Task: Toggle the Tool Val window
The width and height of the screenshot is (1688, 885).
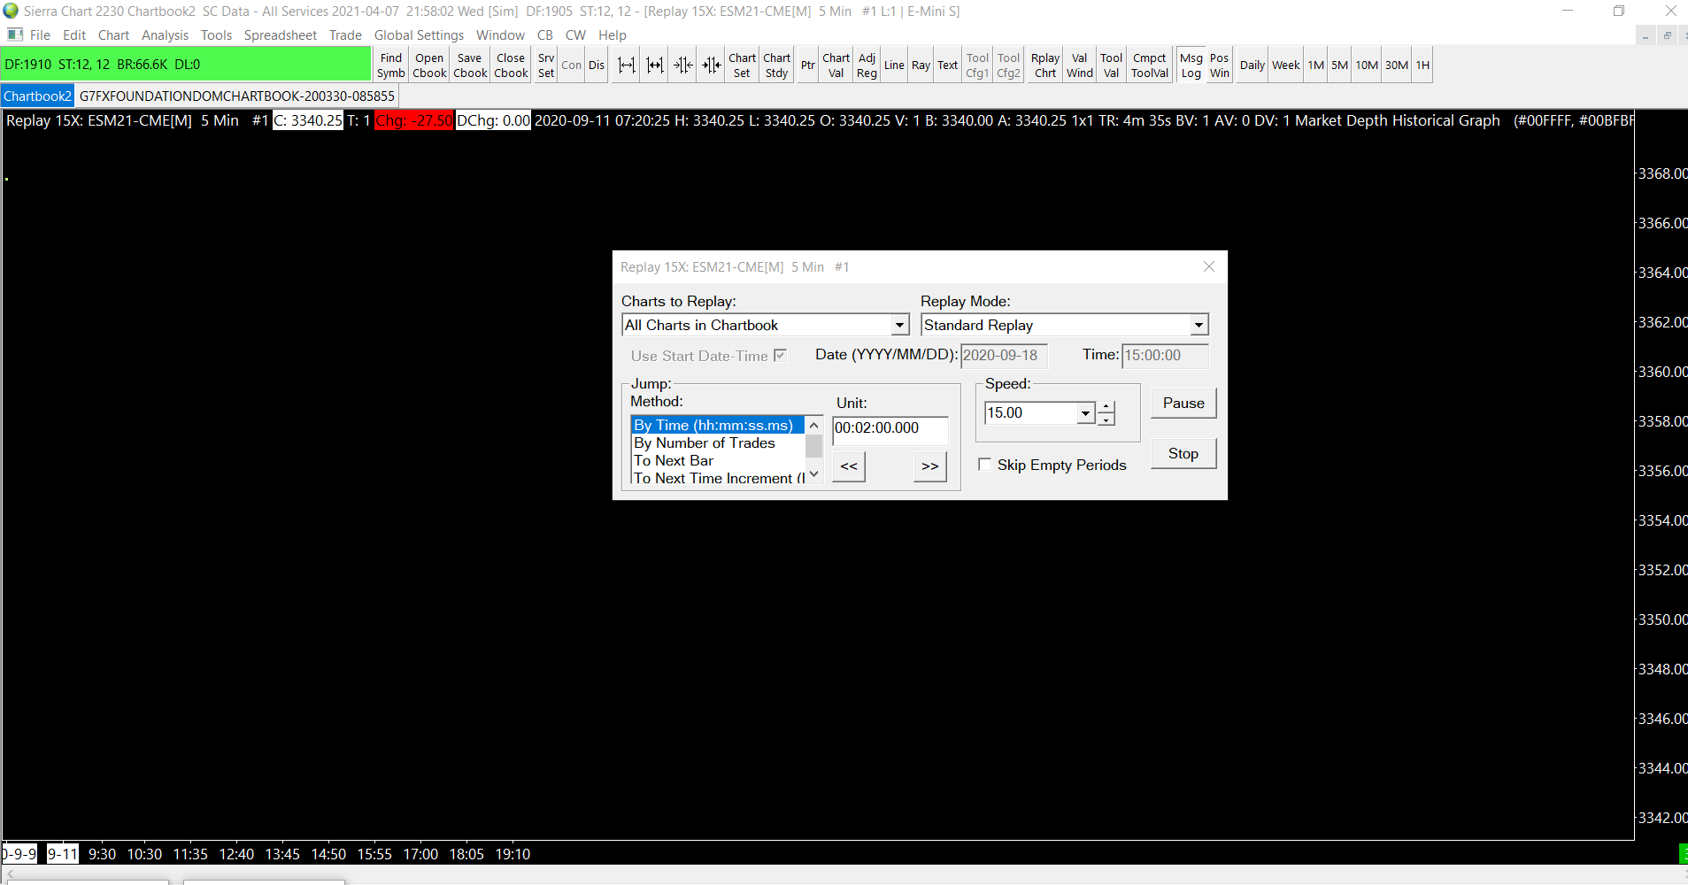Action: (x=1112, y=65)
